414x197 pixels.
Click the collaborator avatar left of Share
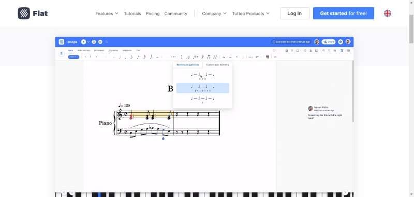(x=317, y=42)
